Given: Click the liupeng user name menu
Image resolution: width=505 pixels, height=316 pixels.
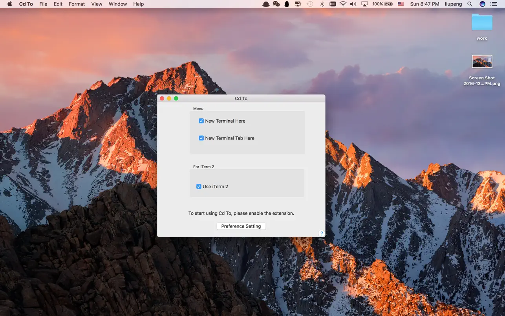Looking at the screenshot, I should tap(453, 4).
